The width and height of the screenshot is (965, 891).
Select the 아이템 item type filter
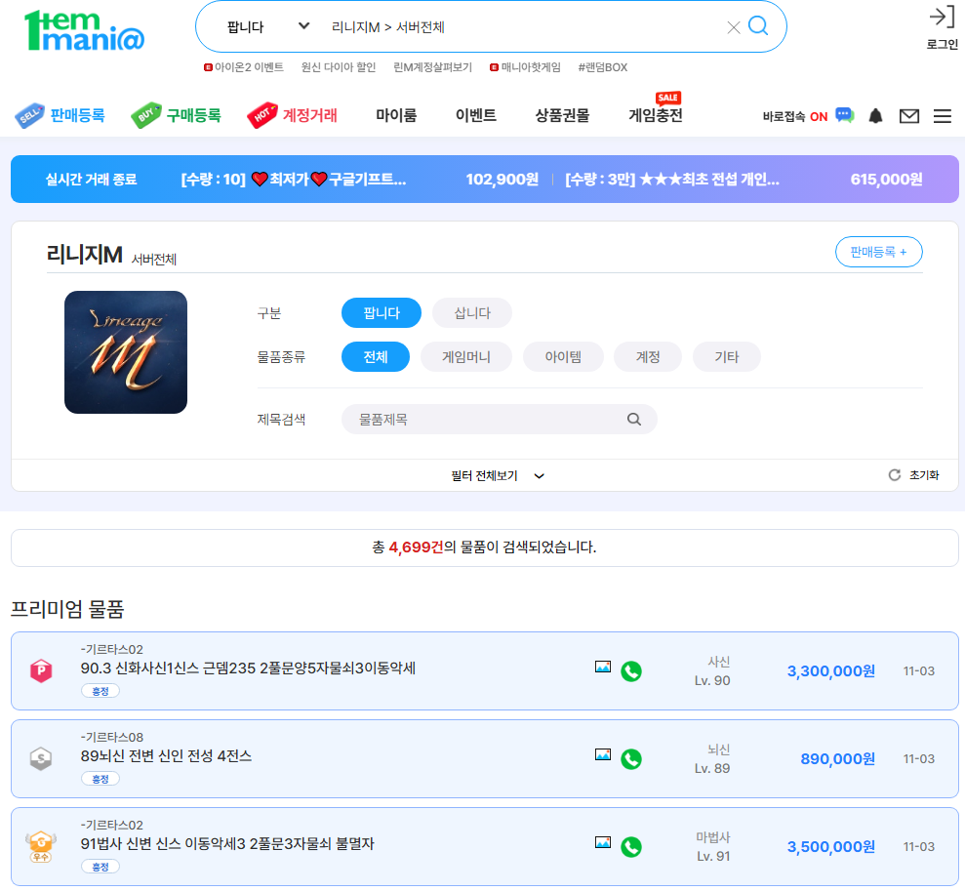point(562,357)
